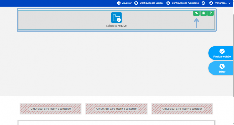Click the Editar side button
Viewport: 234px width, 125px height.
pos(221,68)
